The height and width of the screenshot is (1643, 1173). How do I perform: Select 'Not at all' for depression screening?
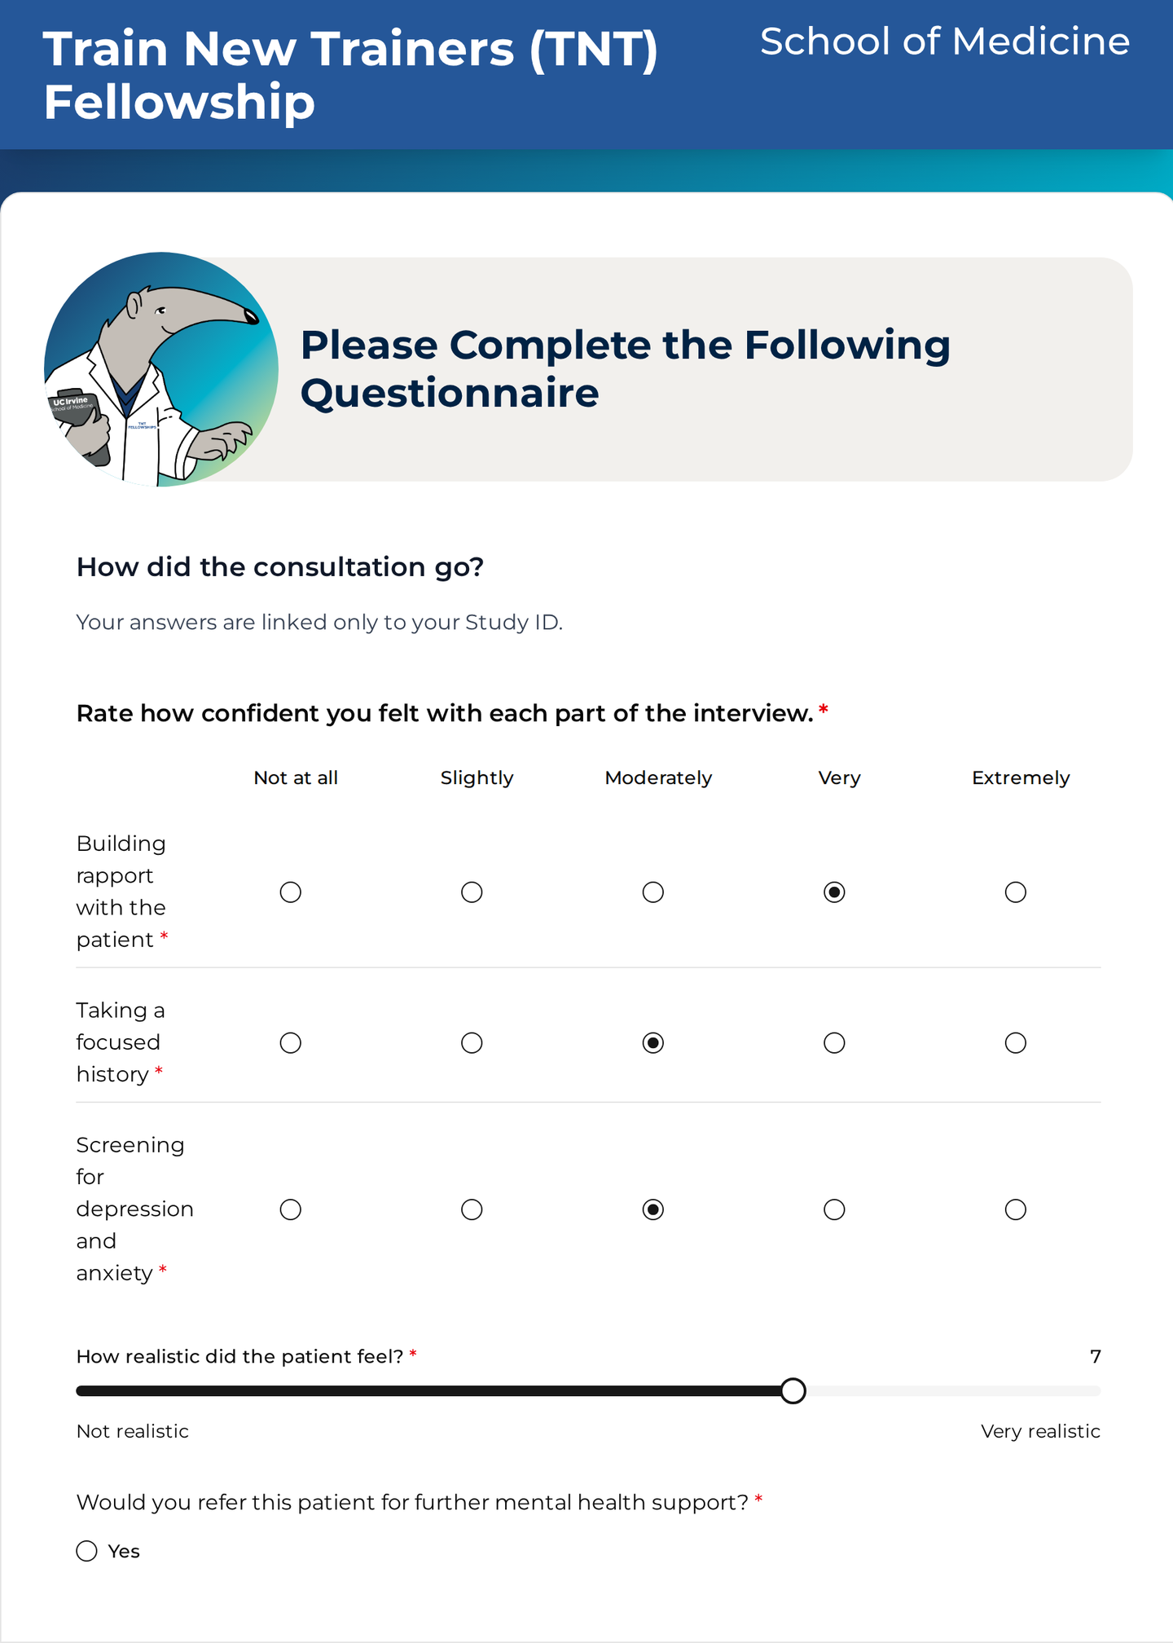coord(291,1209)
